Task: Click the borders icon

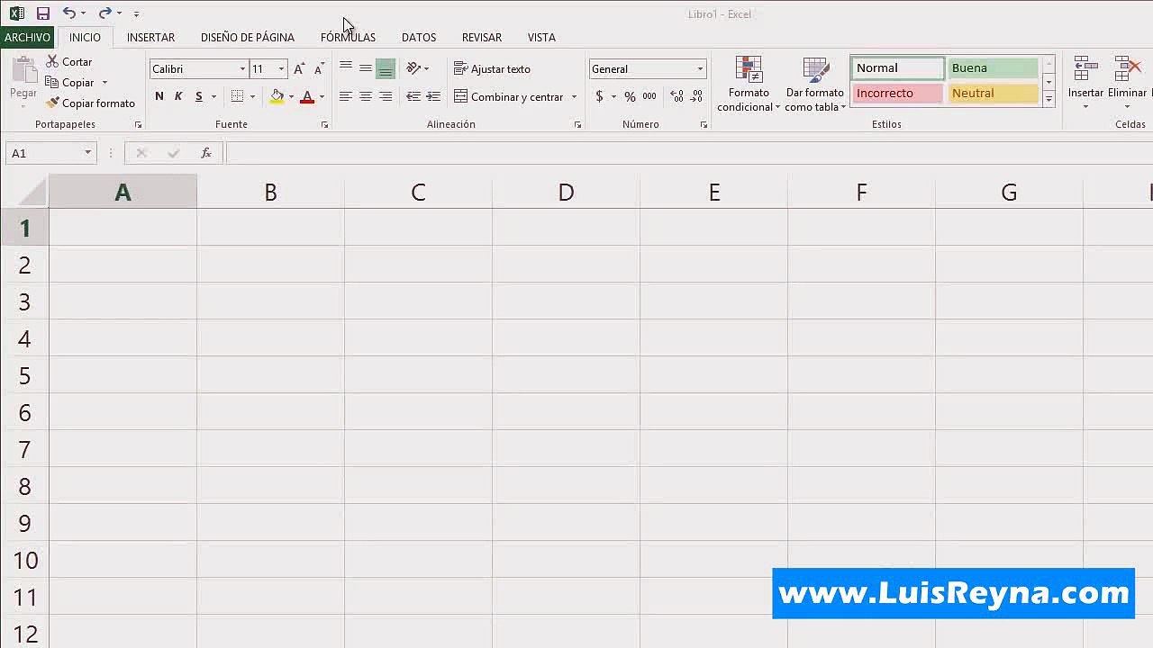Action: [x=237, y=96]
